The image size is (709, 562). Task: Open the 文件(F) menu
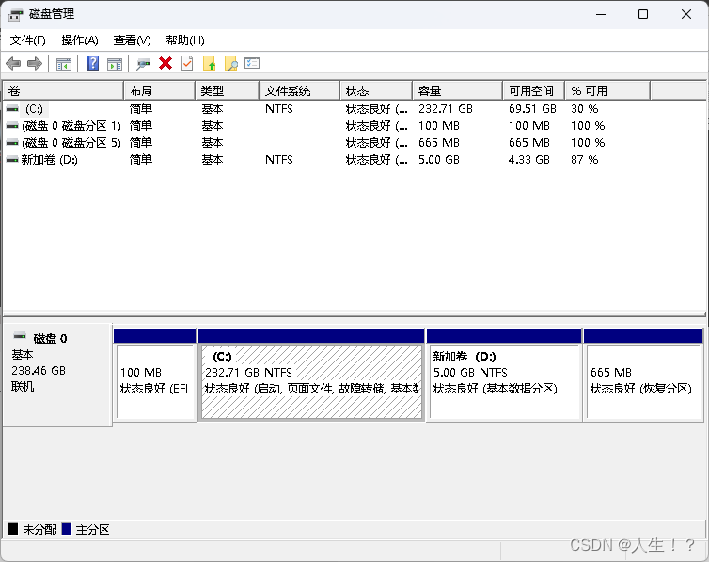pyautogui.click(x=28, y=40)
